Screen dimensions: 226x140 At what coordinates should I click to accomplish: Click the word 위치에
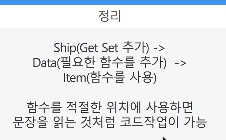pyautogui.click(x=123, y=107)
